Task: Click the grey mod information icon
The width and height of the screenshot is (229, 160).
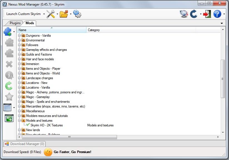Action: click(9, 75)
